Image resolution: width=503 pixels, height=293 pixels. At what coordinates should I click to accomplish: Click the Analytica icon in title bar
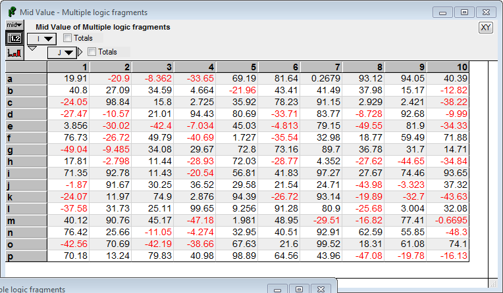point(13,12)
